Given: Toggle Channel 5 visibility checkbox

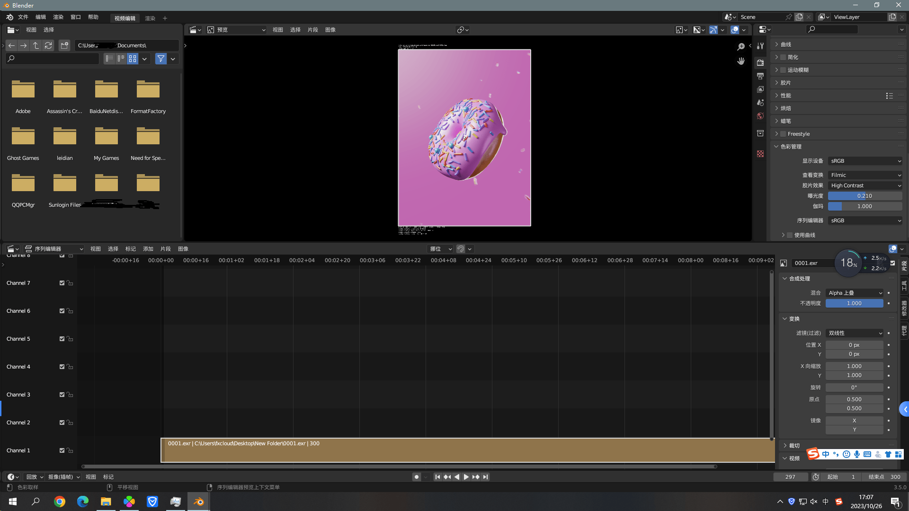Looking at the screenshot, I should 62,338.
